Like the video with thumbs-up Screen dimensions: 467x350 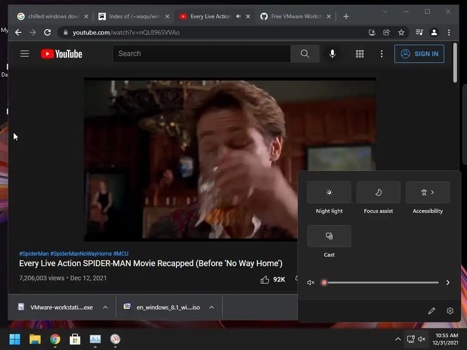point(265,279)
